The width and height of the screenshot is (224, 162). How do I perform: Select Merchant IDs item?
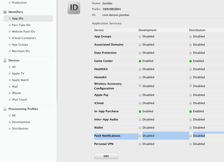pyautogui.click(x=21, y=51)
